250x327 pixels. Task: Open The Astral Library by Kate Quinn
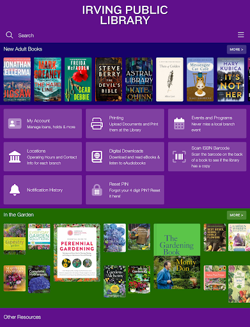[x=139, y=79]
